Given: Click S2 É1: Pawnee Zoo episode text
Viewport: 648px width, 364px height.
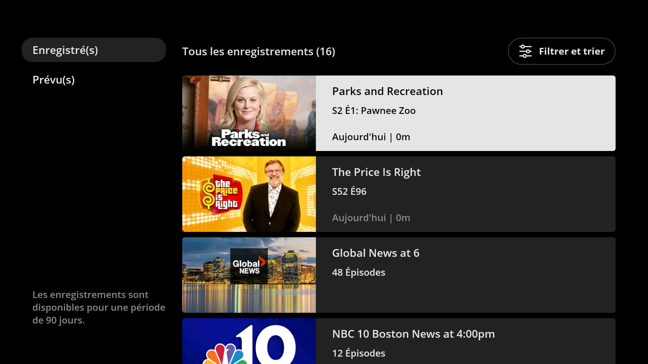Looking at the screenshot, I should 374,111.
